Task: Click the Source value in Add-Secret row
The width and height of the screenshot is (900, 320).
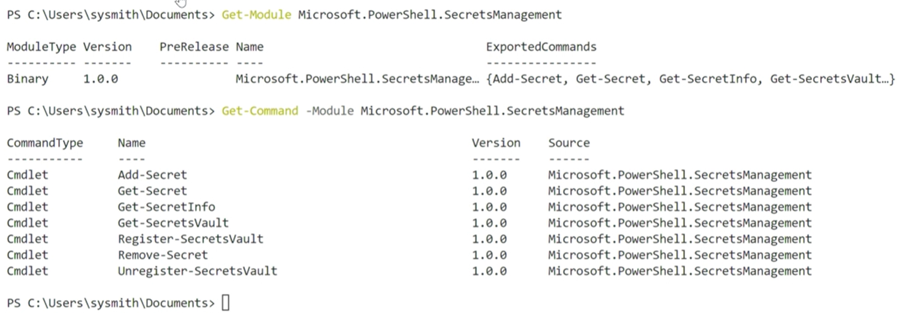Action: [679, 175]
